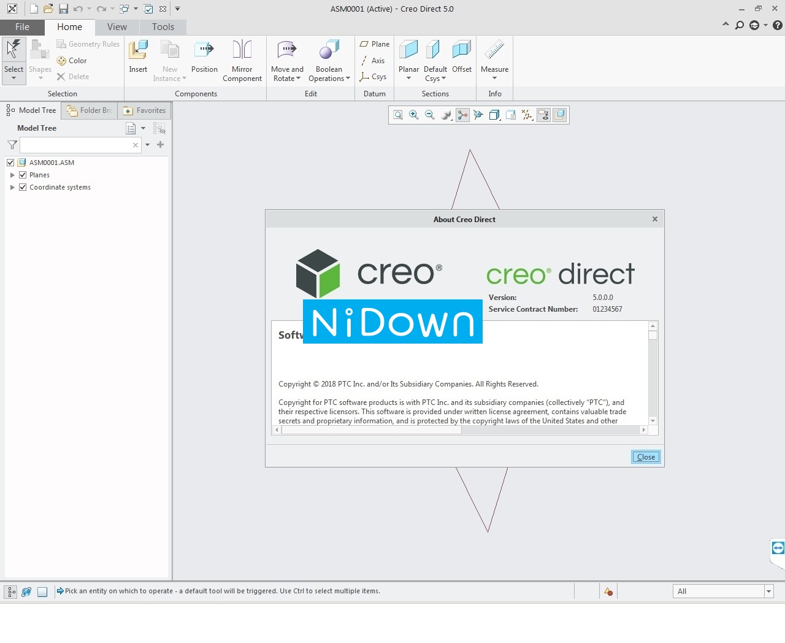Viewport: 785px width, 643px height.
Task: Add a filter with the plus button
Action: 160,145
